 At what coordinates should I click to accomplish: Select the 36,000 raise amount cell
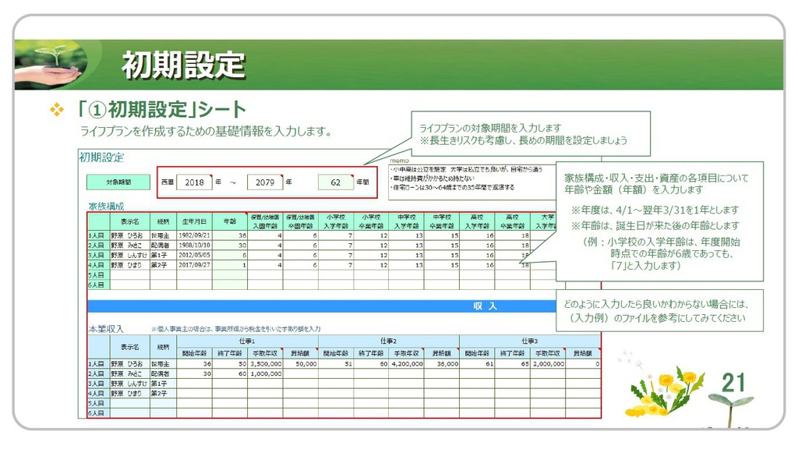[x=442, y=364]
